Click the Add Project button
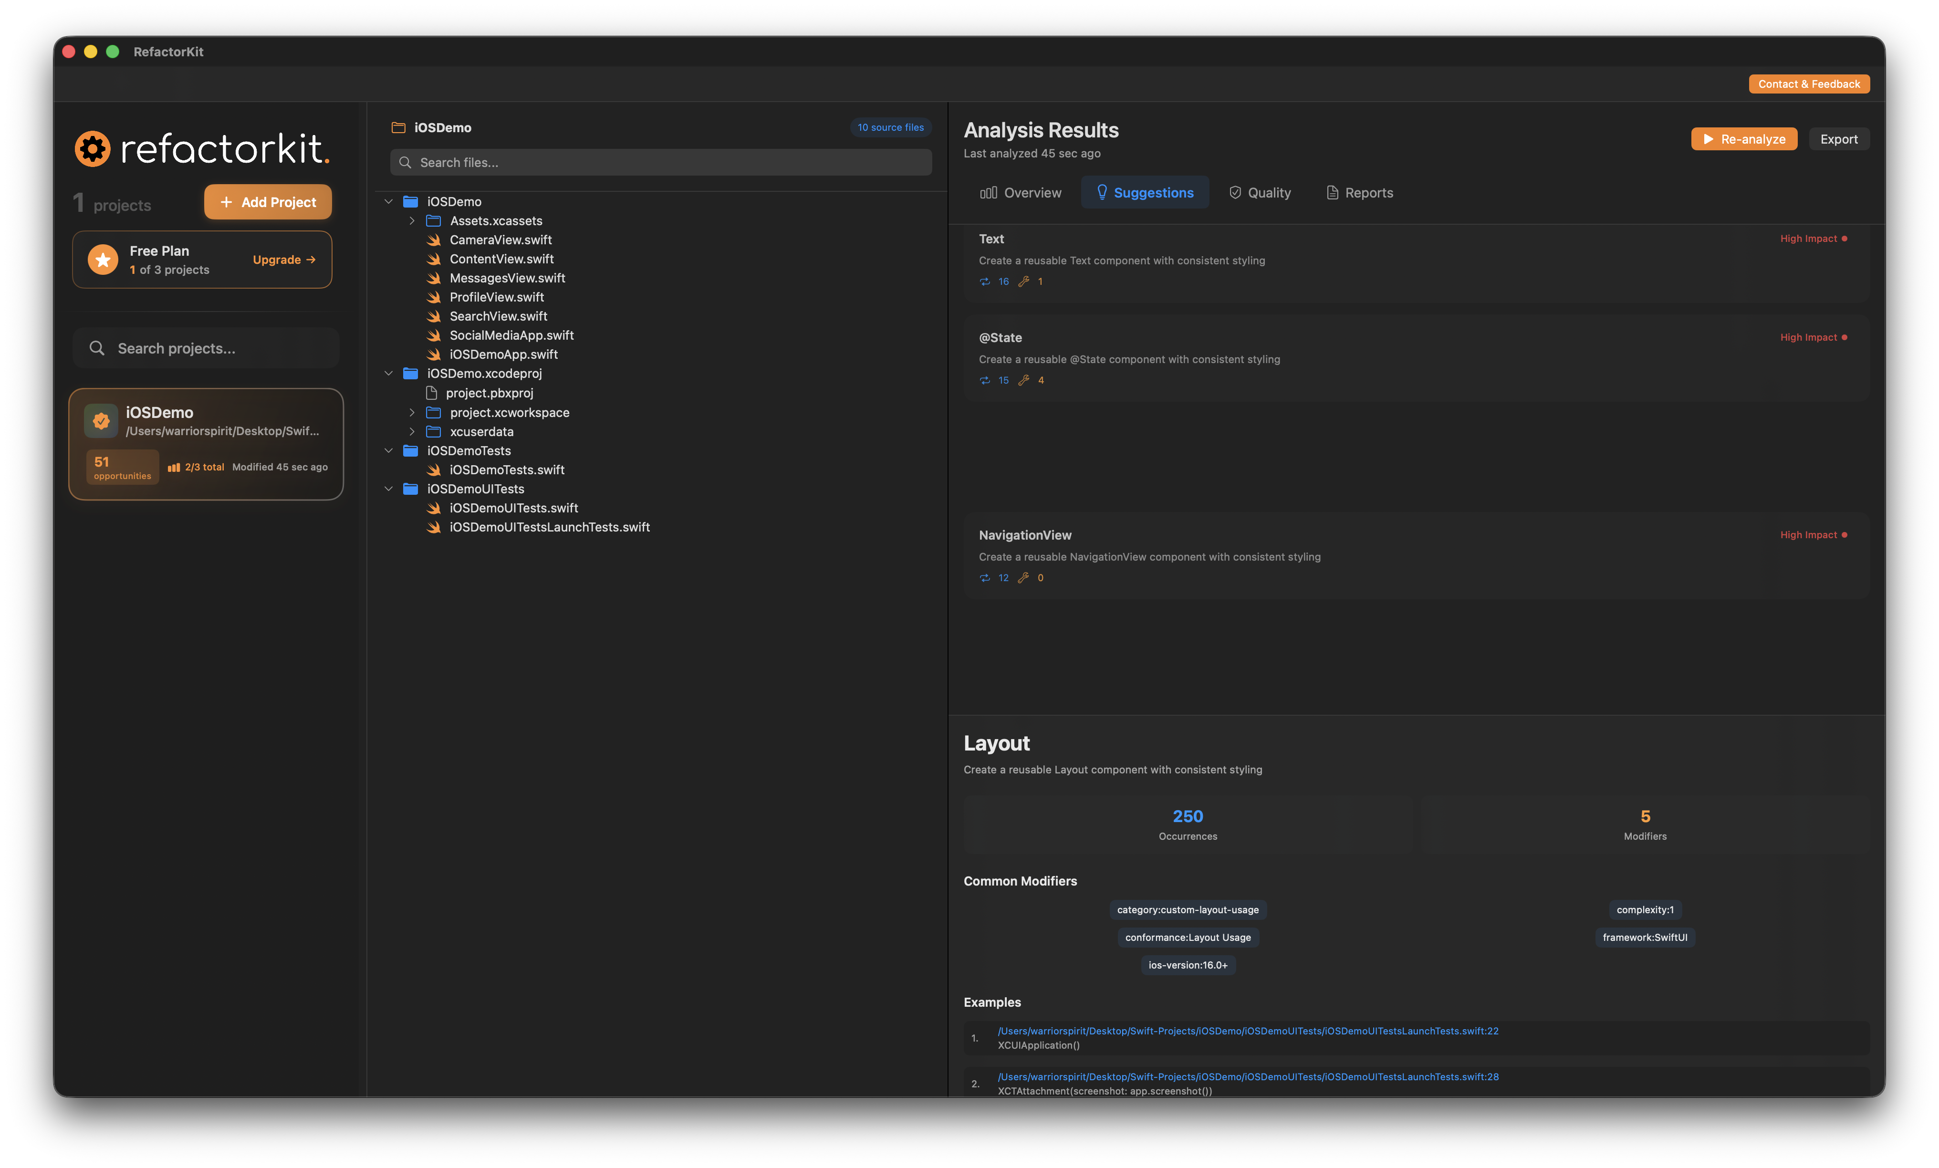 click(268, 202)
